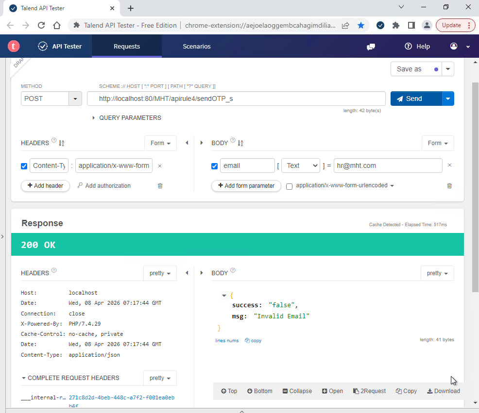This screenshot has width=479, height=413.
Task: Download the response body
Action: click(x=443, y=391)
